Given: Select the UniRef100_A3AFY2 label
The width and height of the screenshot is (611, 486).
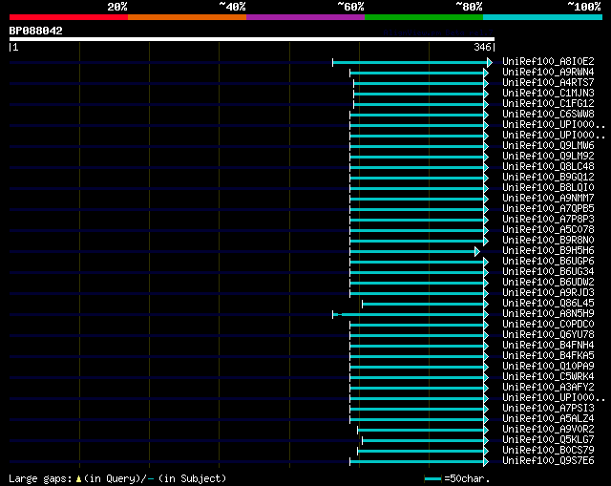Looking at the screenshot, I should [x=548, y=388].
